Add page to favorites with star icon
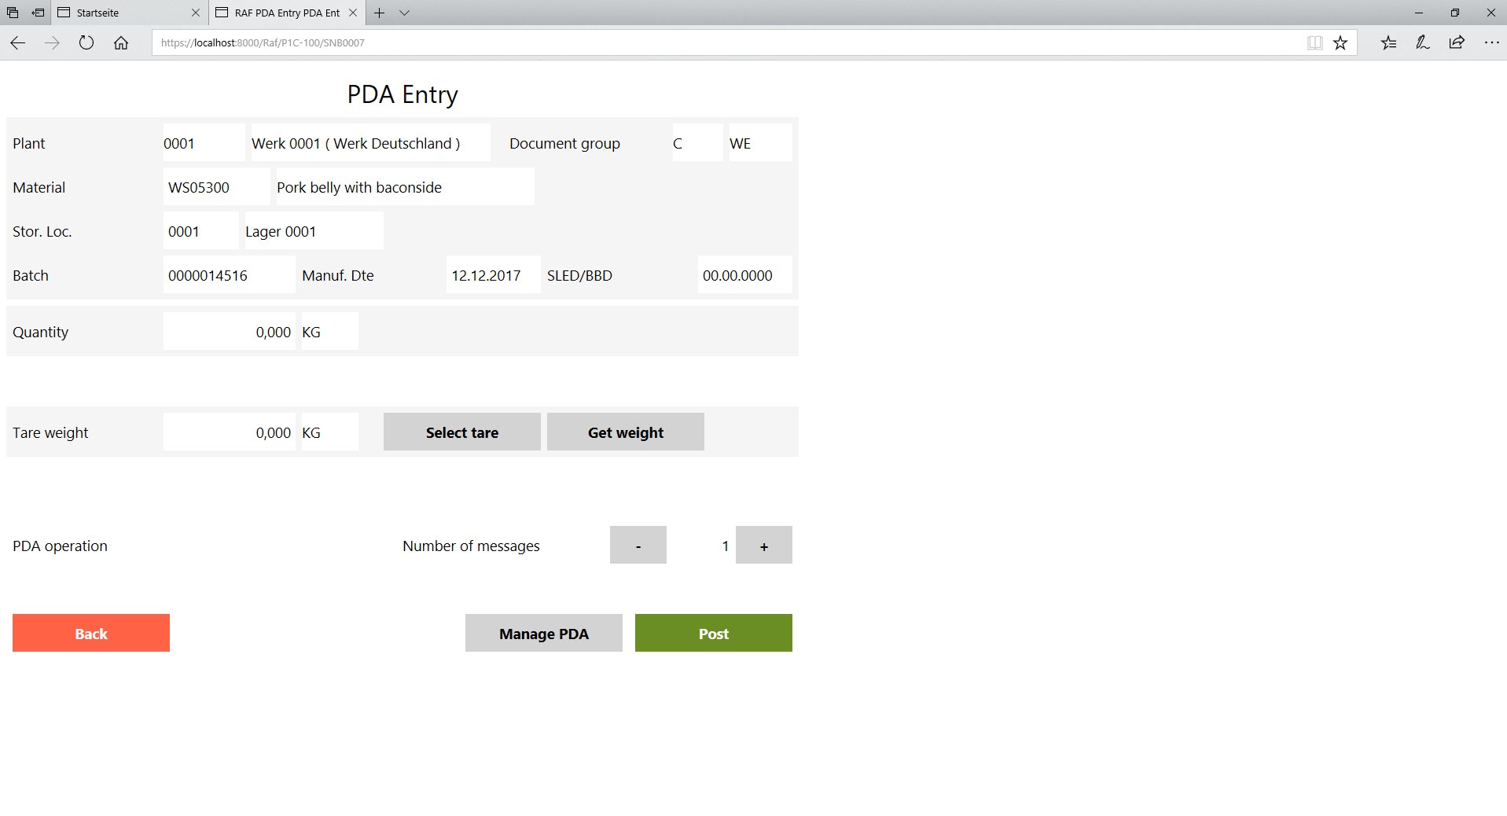Screen dimensions: 1507x816 pos(1340,43)
